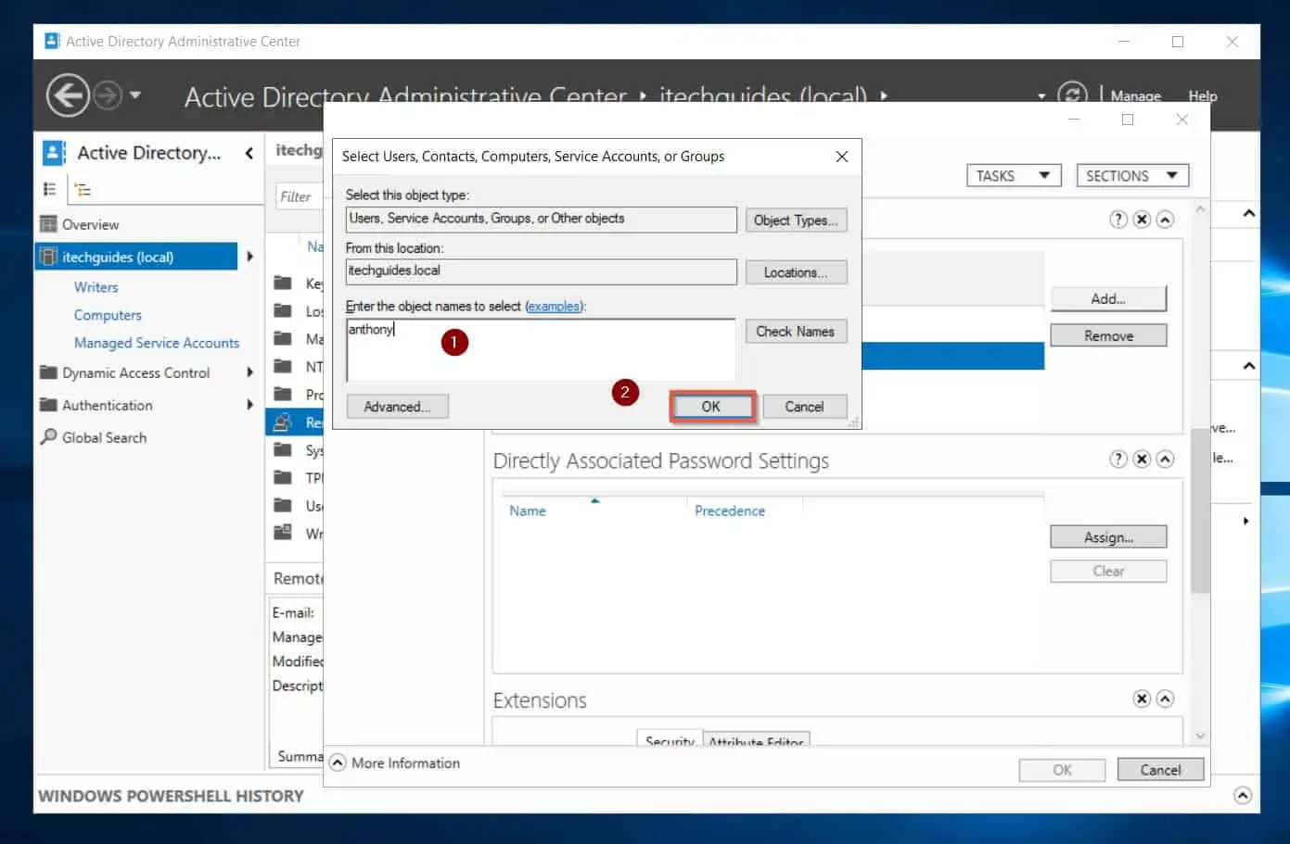Expand the Authentication submenu arrow
The width and height of the screenshot is (1290, 844).
pyautogui.click(x=249, y=405)
